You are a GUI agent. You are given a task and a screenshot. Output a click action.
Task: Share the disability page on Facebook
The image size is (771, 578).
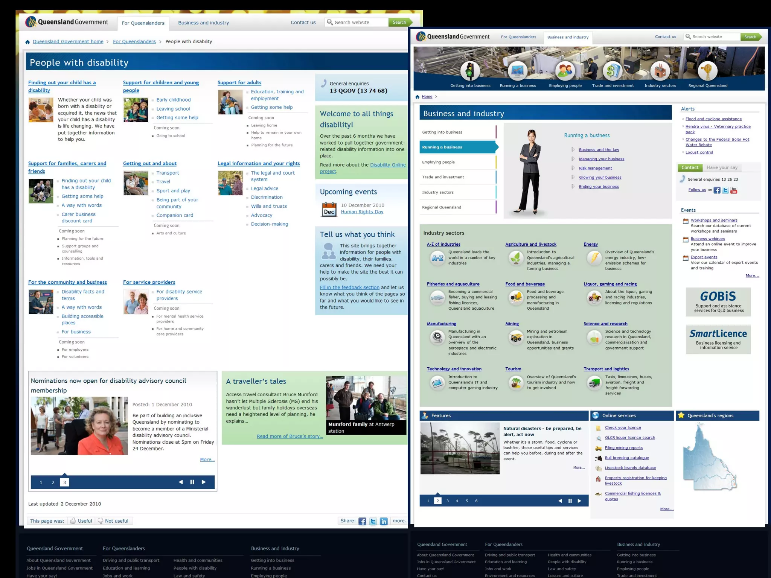point(362,521)
